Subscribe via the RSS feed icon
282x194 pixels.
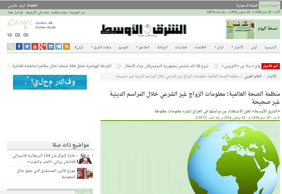click(x=66, y=46)
